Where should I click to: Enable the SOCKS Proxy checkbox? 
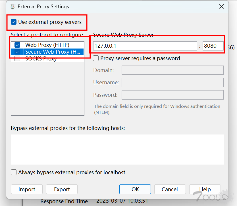pyautogui.click(x=17, y=58)
